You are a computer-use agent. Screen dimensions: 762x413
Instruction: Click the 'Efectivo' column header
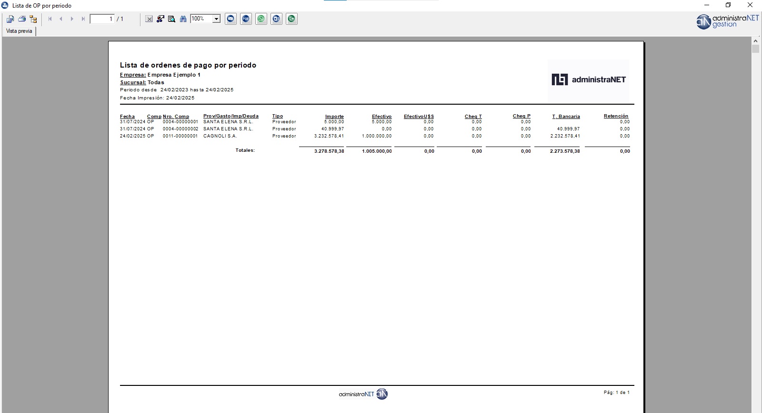(x=381, y=117)
